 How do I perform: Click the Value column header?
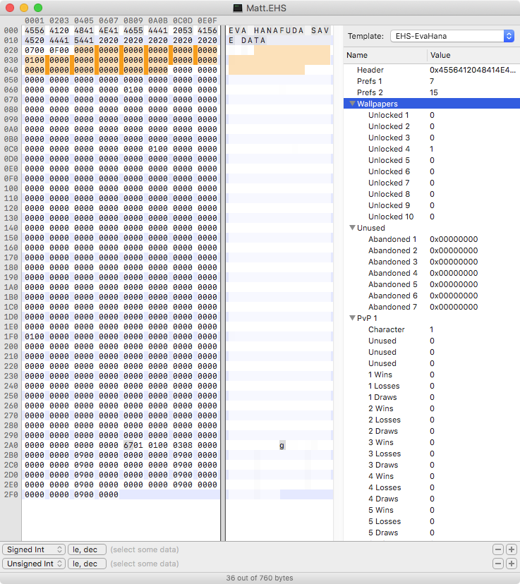pos(473,55)
